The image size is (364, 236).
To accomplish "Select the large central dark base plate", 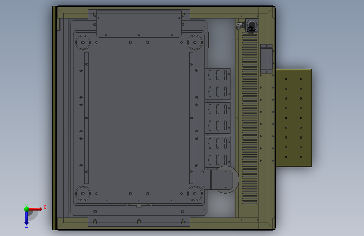I will (x=139, y=118).
